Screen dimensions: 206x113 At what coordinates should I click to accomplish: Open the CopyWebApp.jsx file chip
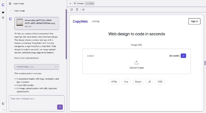coord(37,67)
